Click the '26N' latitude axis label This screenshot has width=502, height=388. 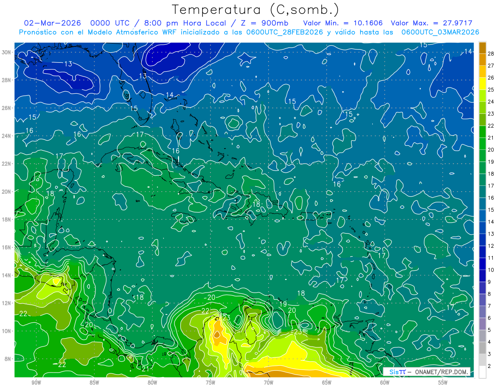(7, 108)
